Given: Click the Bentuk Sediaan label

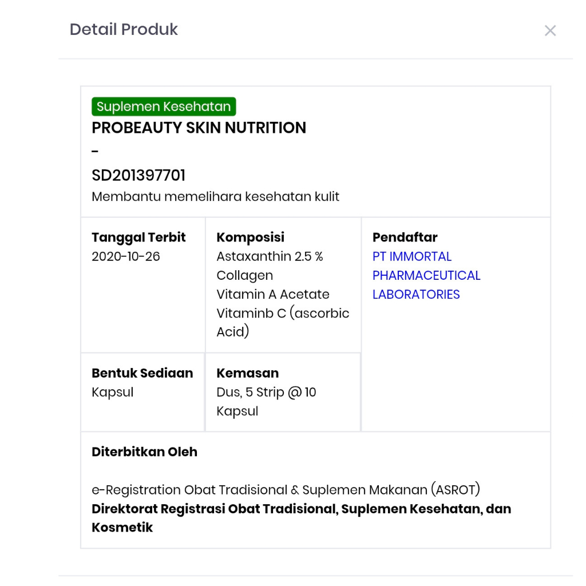Looking at the screenshot, I should [x=142, y=373].
